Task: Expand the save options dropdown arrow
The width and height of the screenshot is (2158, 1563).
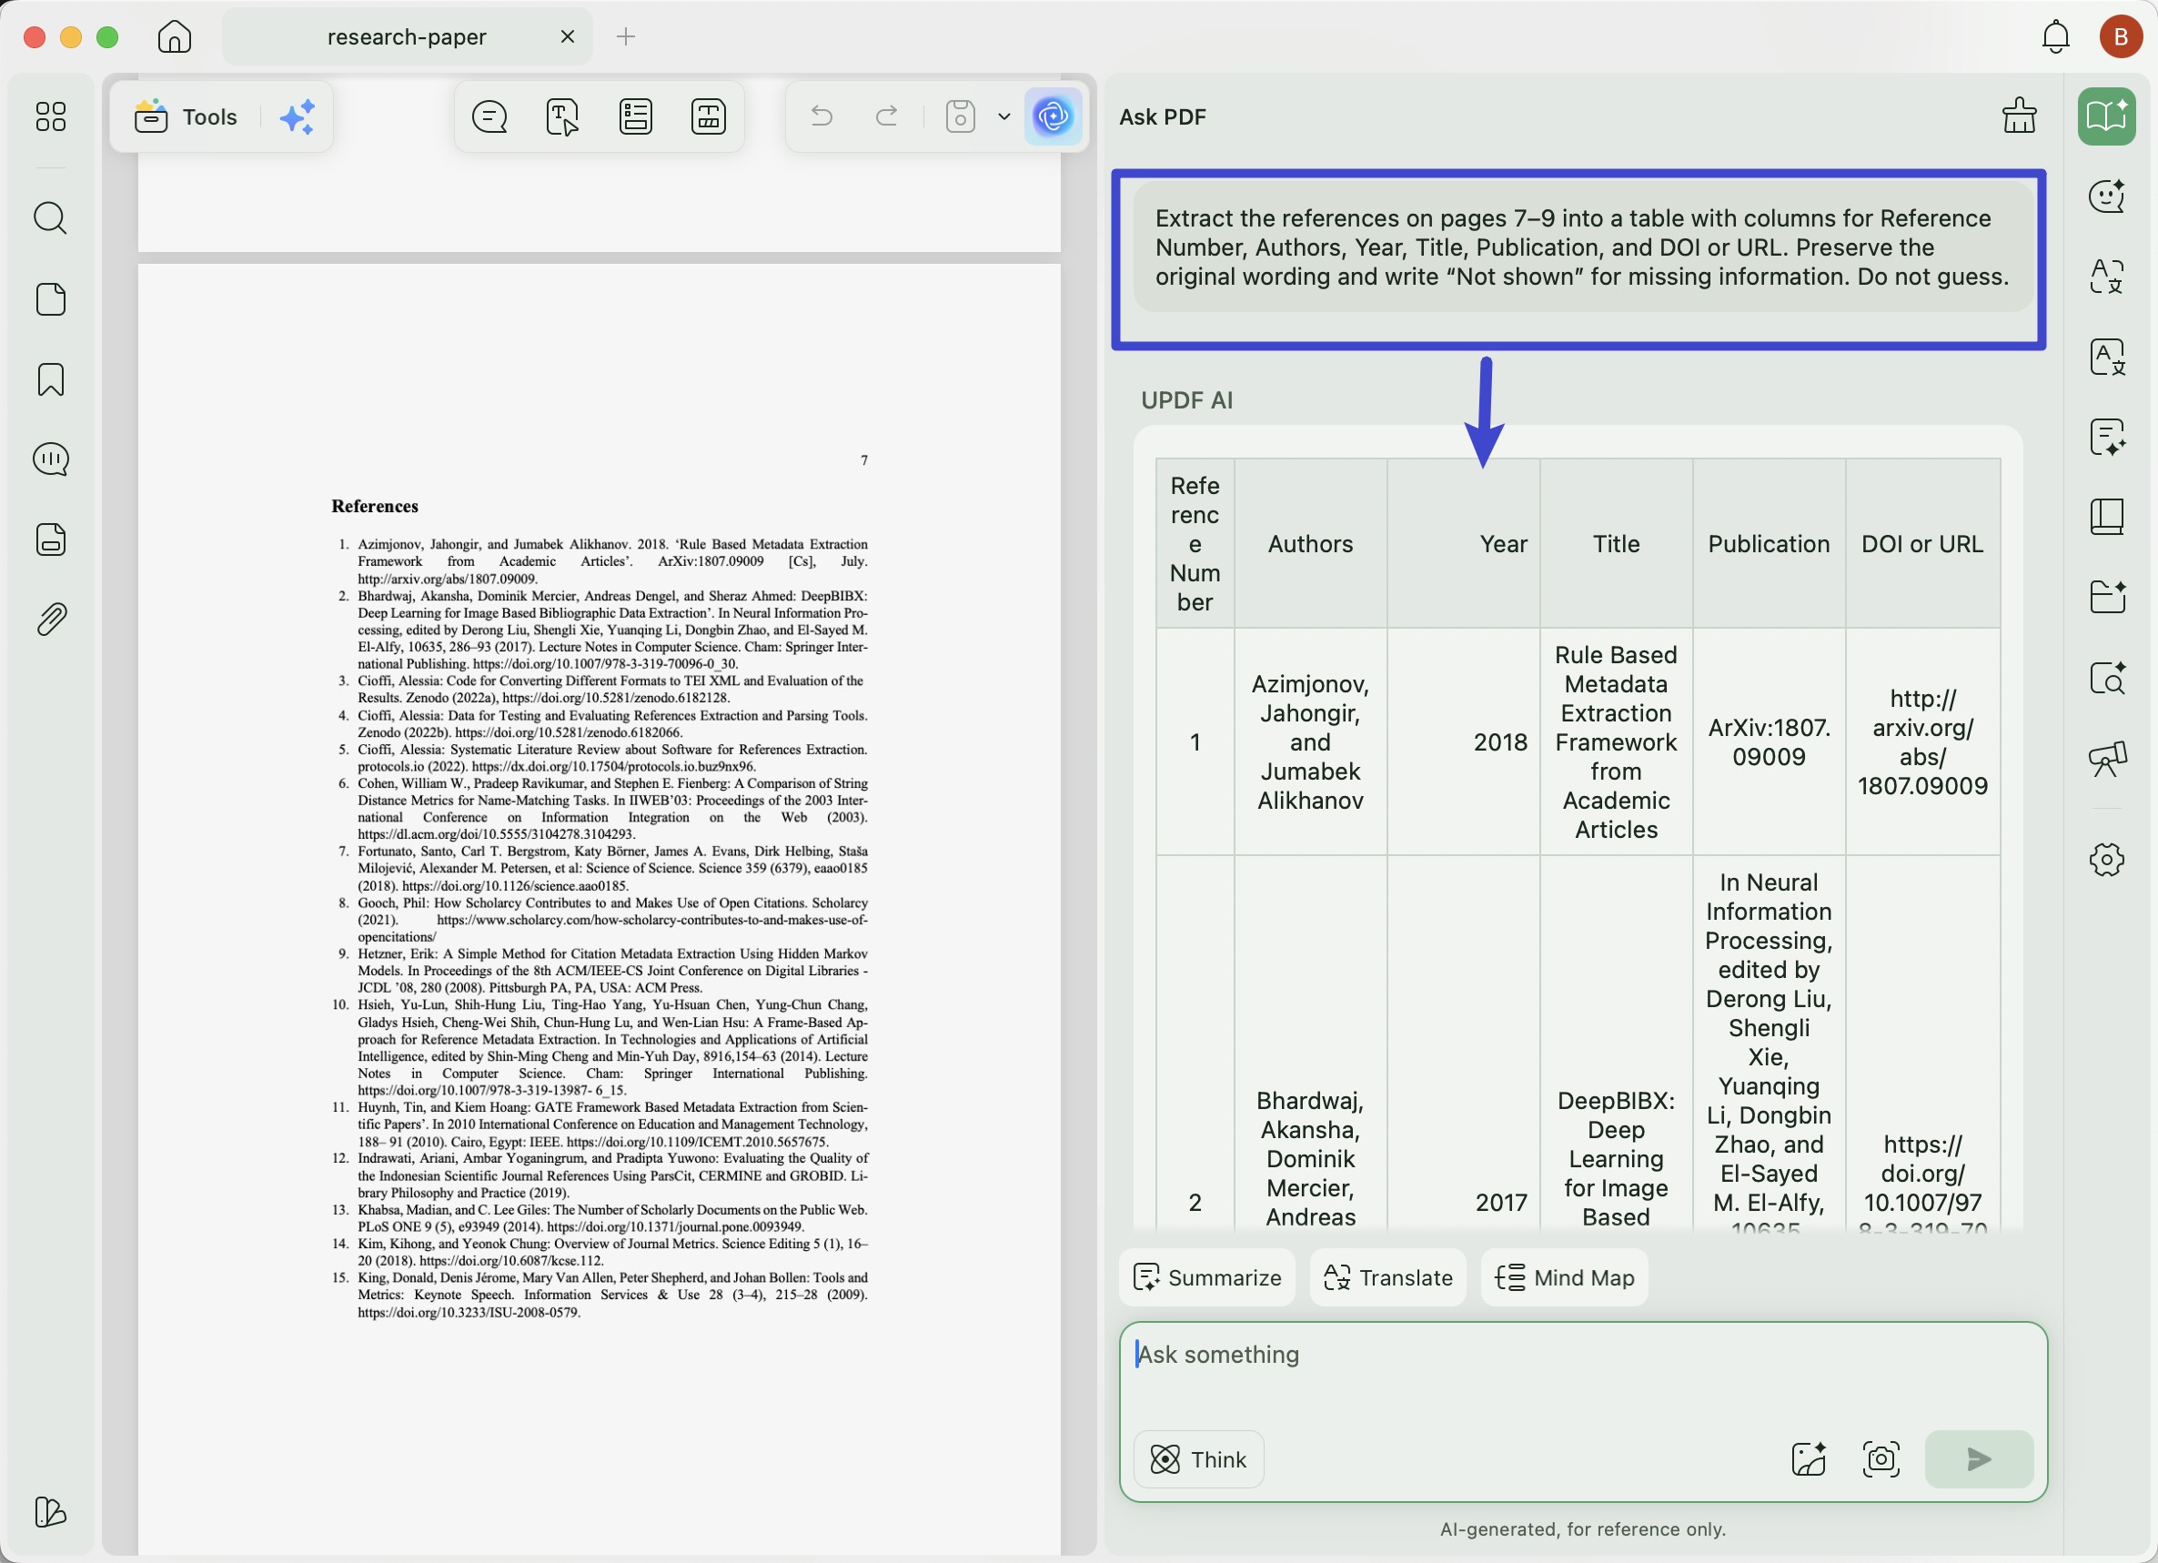Action: click(x=1003, y=117)
